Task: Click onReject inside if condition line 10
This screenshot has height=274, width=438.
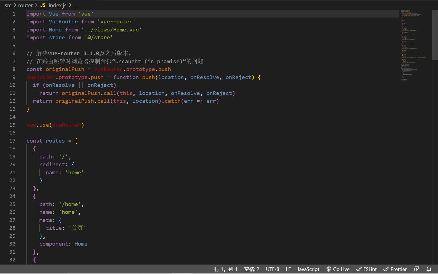Action: 100,85
